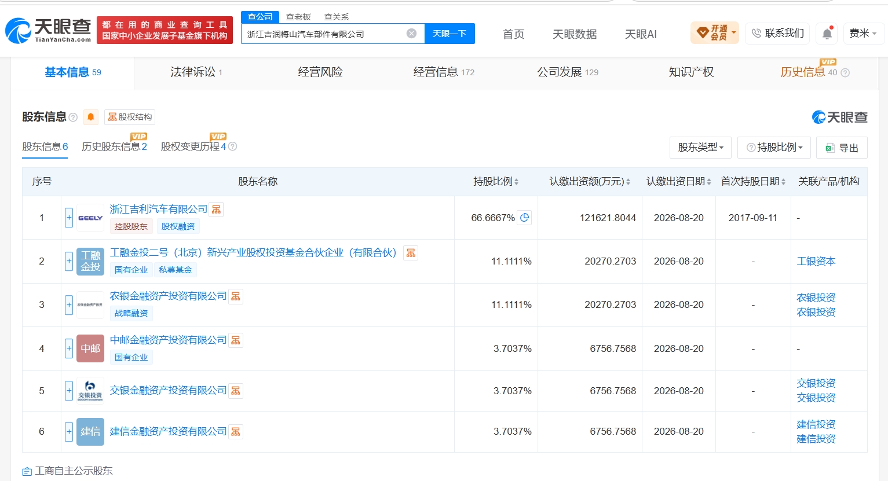Expand row 6 建信金融 plus toggle
This screenshot has height=481, width=888.
point(69,432)
